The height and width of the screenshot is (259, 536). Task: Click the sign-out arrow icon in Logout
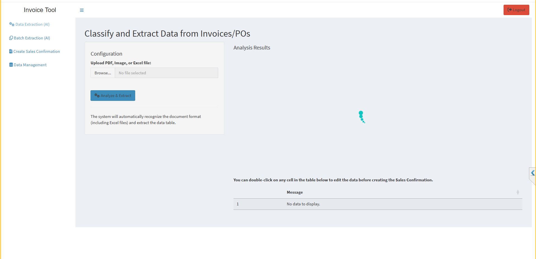tap(509, 10)
